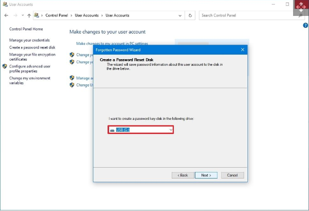This screenshot has width=309, height=211.
Task: Cancel the Forgotten Password Wizard
Action: point(232,175)
